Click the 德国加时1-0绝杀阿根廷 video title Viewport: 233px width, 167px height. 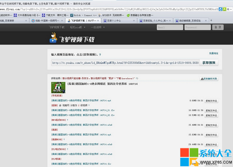pyautogui.click(x=103, y=84)
